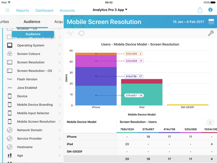Tap the share export icon
The height and width of the screenshot is (163, 217).
pyautogui.click(x=200, y=10)
